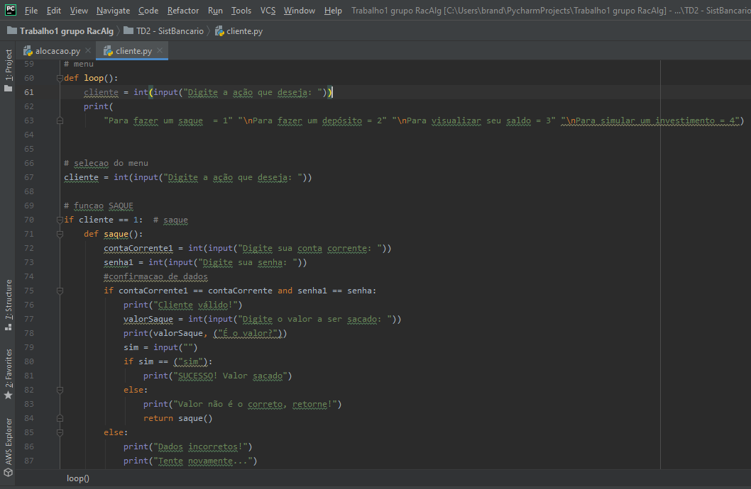Click the fold end marker at line 84
Image resolution: width=751 pixels, height=489 pixels.
(x=60, y=418)
